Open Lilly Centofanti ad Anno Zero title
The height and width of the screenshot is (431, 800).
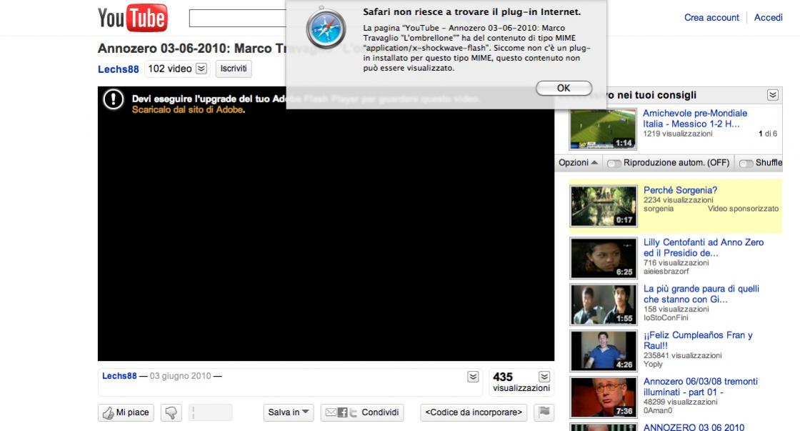704,248
